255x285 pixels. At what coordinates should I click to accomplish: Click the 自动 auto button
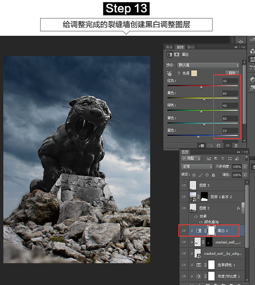232,73
